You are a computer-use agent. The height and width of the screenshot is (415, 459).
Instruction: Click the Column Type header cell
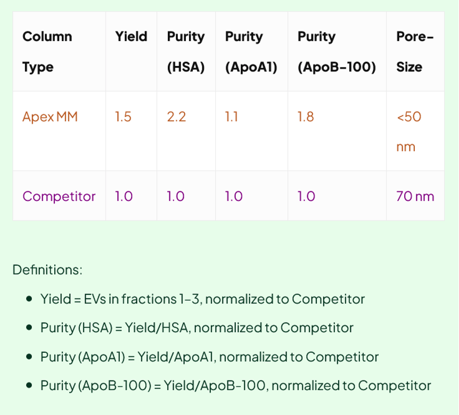click(x=47, y=52)
